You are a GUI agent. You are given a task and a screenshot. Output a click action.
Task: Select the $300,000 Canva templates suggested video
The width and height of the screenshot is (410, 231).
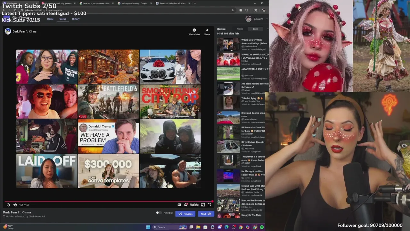point(109,171)
